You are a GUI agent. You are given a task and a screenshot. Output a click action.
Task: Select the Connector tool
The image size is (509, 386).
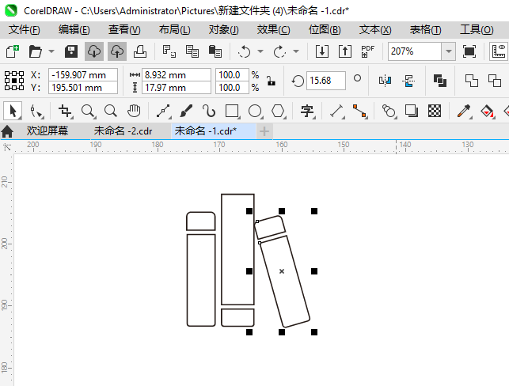tap(360, 111)
